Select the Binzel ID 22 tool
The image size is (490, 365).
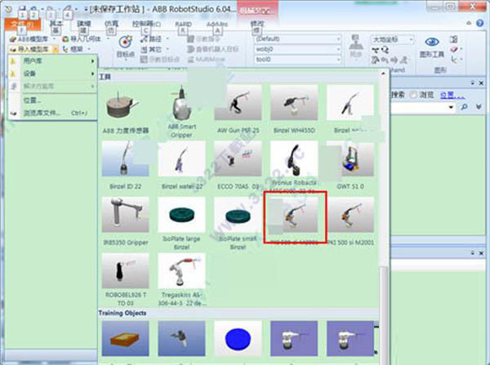pyautogui.click(x=126, y=162)
